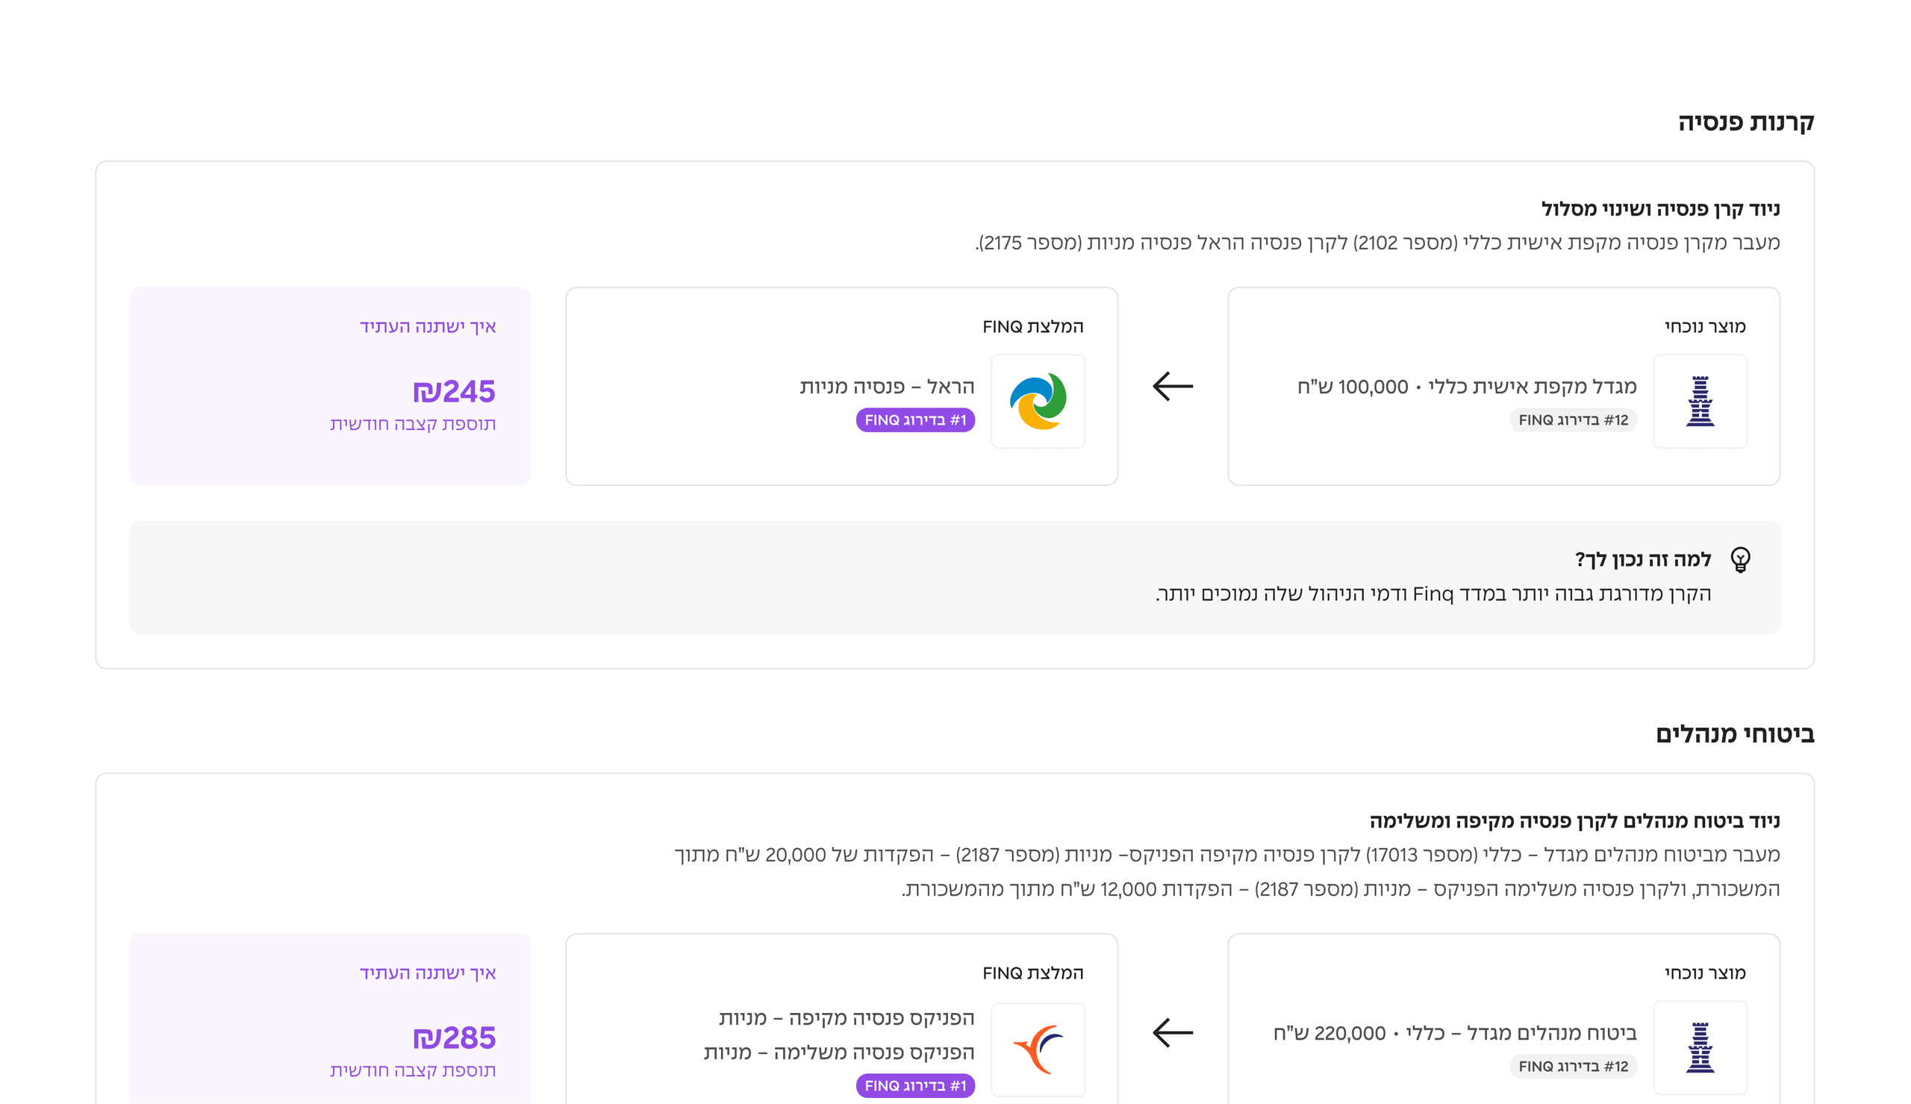This screenshot has width=1911, height=1104.
Task: Click מוצר נוכחי label in the managers insurance card
Action: coord(1705,973)
